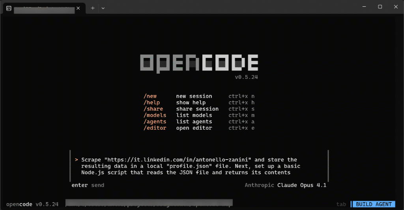Screen dimensions: 404x210
Task: Click the terminal icon in the tab
Action: coord(9,8)
